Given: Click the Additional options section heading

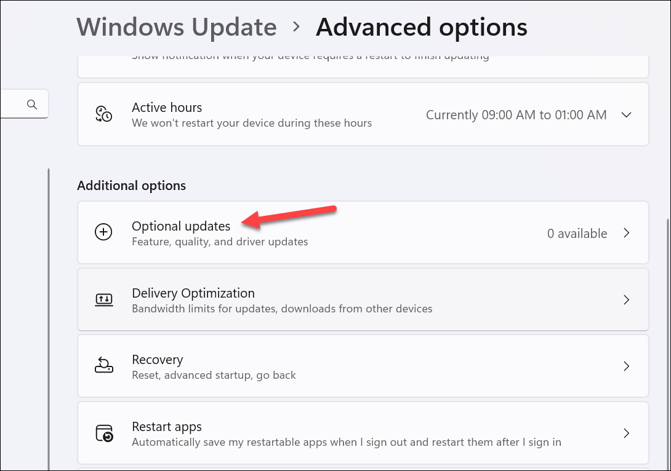Looking at the screenshot, I should pyautogui.click(x=131, y=185).
